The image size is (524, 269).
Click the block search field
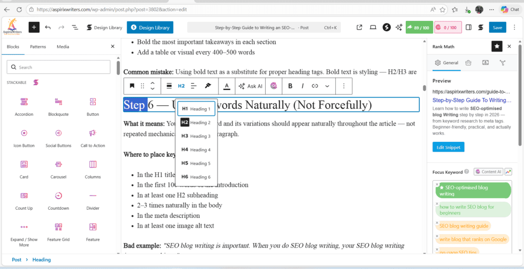[x=58, y=67]
